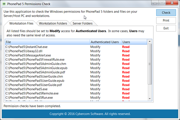Viewport: 180px width, 120px height.
Task: Sort by Authenticated Users column header
Action: (x=106, y=42)
